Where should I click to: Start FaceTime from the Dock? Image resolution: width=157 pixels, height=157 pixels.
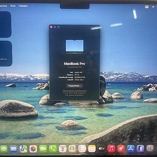[x=43, y=149]
